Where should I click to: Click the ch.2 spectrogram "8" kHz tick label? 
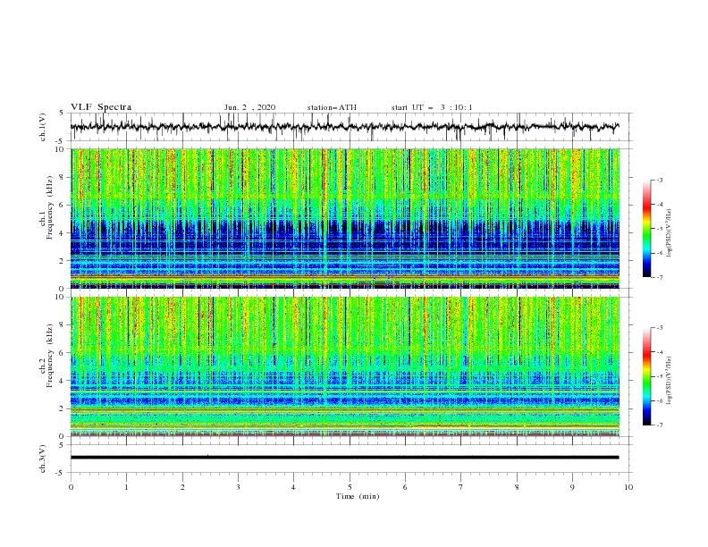pyautogui.click(x=62, y=325)
